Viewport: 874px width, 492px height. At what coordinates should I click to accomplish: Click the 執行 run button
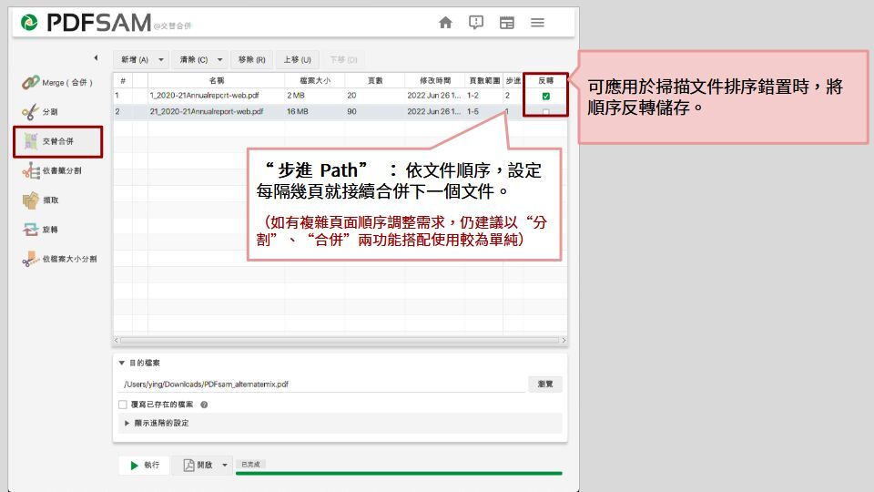[x=145, y=466]
